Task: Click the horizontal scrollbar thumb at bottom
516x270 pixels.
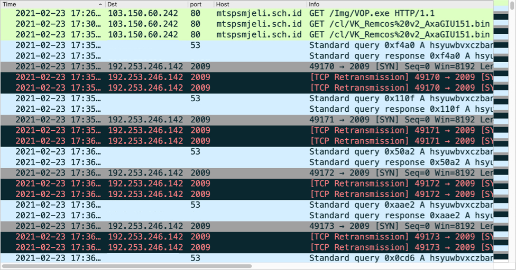Action: coord(127,266)
